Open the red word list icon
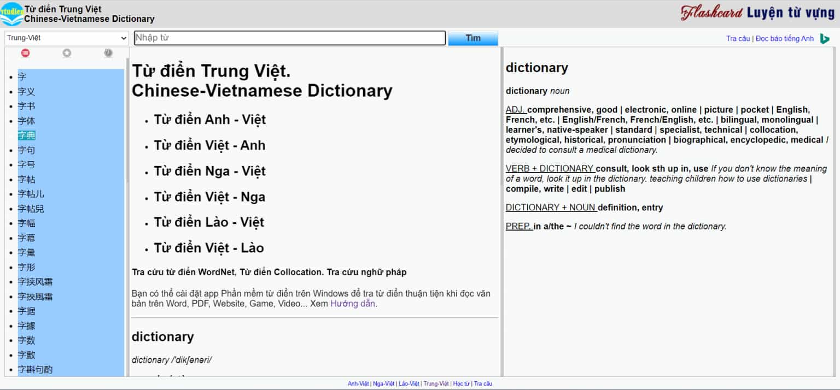Image resolution: width=840 pixels, height=390 pixels. click(x=25, y=53)
